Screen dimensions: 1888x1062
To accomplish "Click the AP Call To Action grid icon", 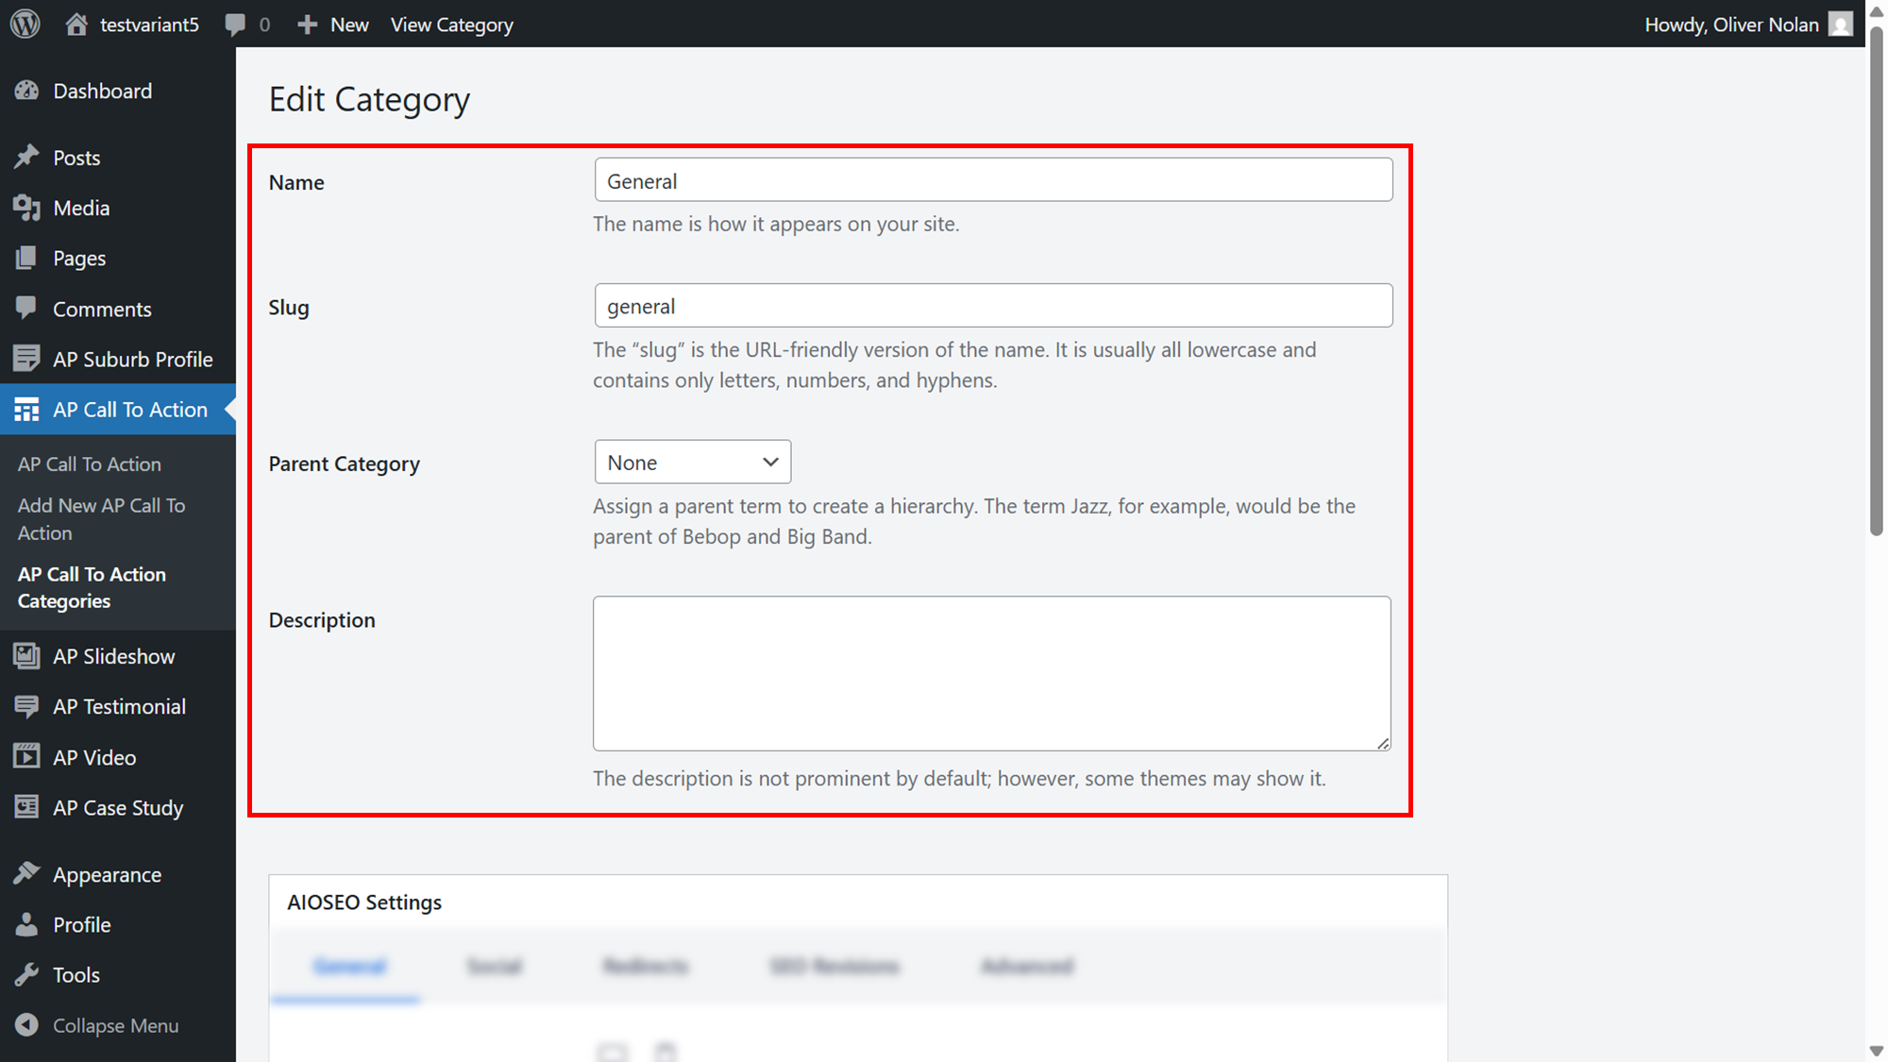I will tap(26, 409).
